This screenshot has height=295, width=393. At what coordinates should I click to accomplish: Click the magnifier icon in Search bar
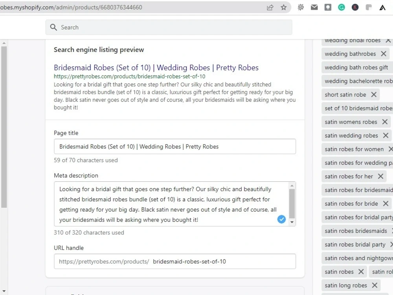(53, 27)
